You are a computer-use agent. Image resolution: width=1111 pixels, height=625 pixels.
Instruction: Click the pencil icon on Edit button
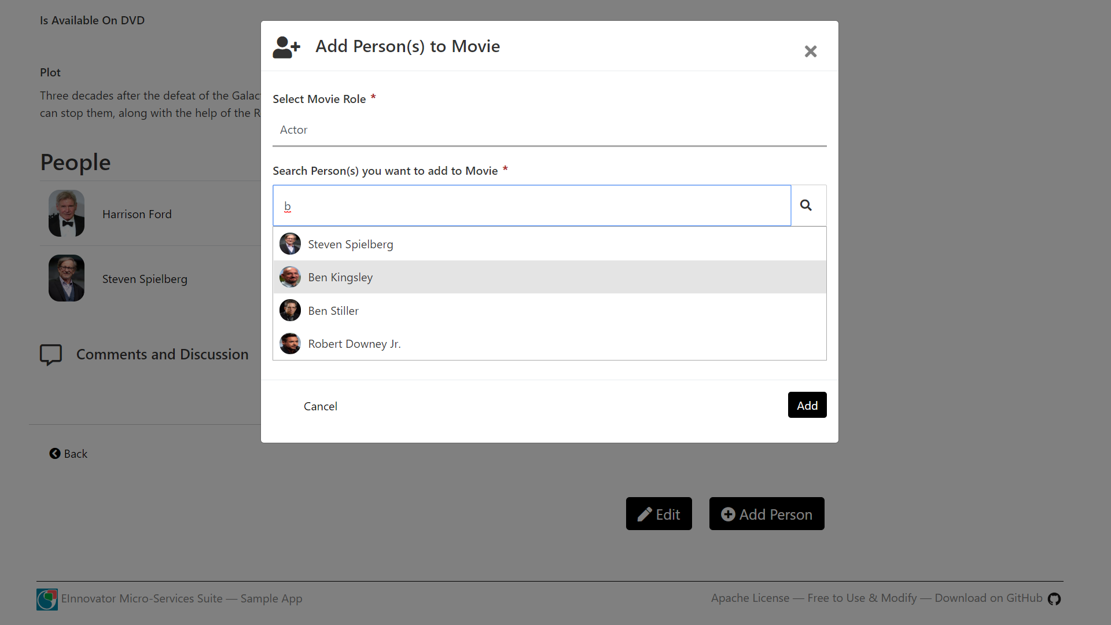click(645, 514)
